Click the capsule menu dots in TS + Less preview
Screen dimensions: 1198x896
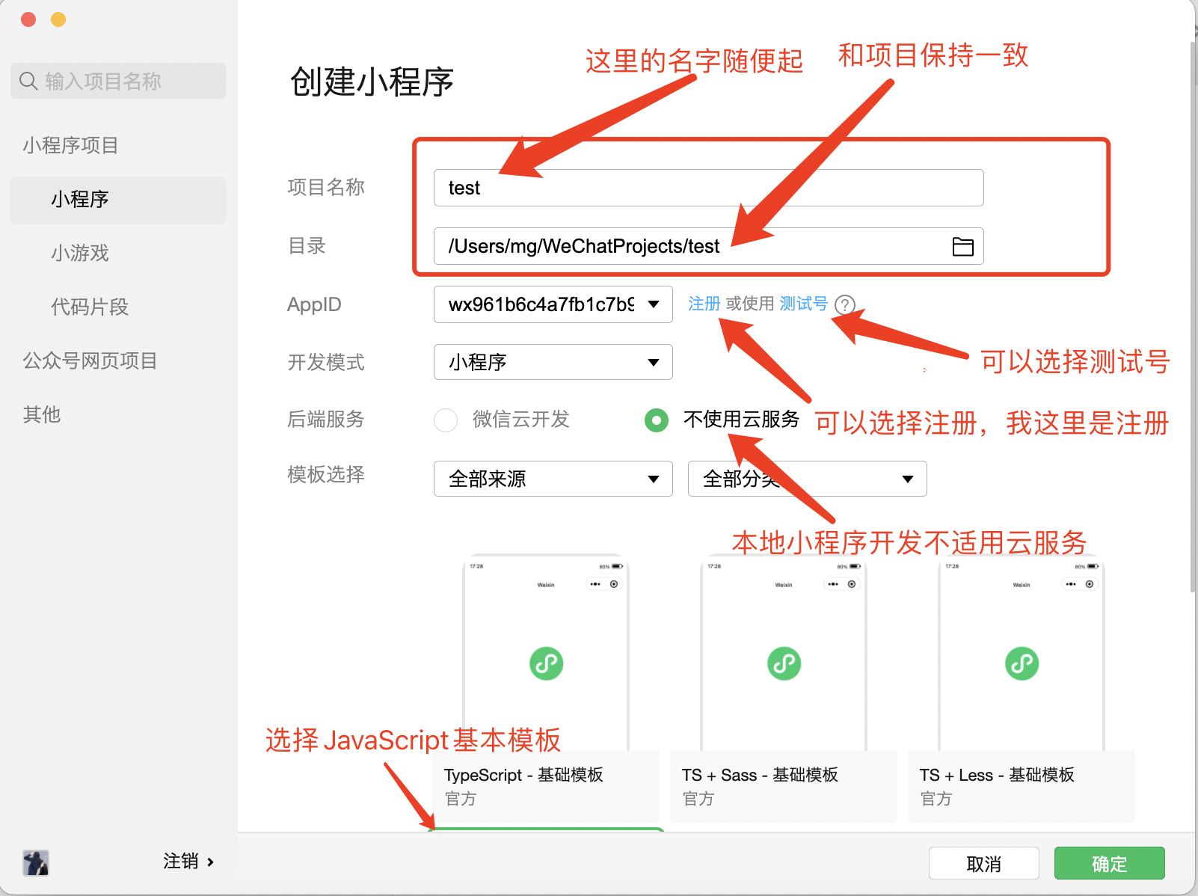1071,584
